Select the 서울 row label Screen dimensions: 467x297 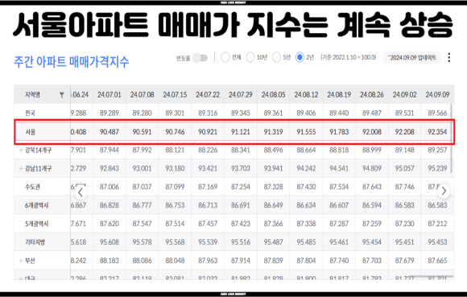(30, 132)
